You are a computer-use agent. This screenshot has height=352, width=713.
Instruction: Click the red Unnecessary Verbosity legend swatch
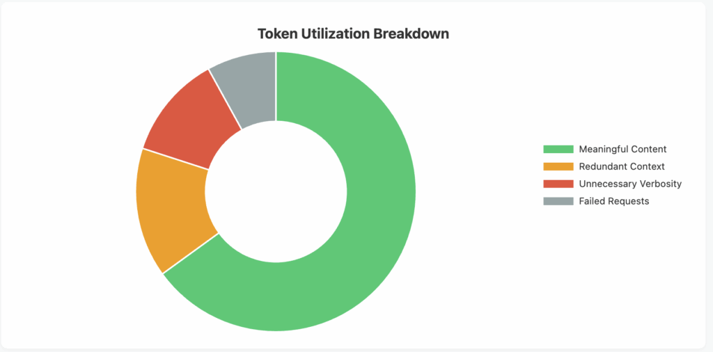click(x=558, y=184)
